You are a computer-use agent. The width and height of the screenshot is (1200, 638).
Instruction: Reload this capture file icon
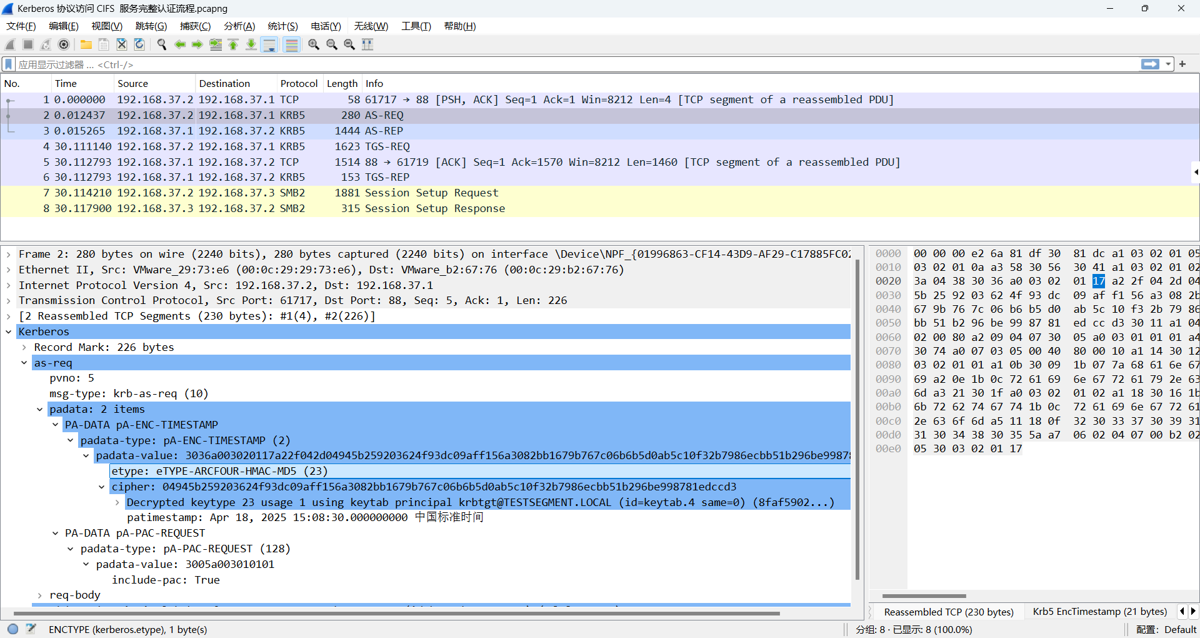[139, 44]
